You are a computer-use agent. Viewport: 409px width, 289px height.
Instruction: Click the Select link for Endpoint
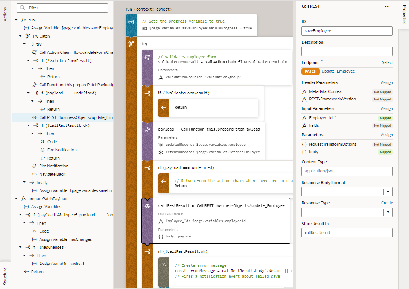click(x=387, y=62)
